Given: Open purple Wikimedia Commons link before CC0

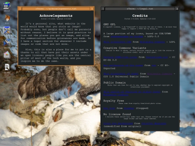Looking at the screenshot, I should tap(160, 74).
